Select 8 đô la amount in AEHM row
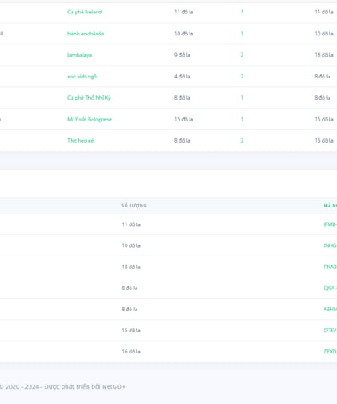337x404 pixels. 130,309
